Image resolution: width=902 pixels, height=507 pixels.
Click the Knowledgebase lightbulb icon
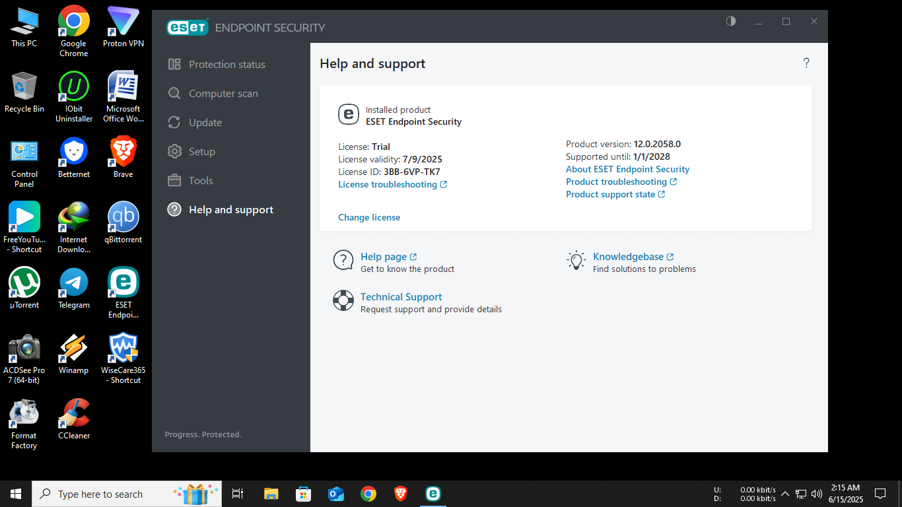[576, 260]
